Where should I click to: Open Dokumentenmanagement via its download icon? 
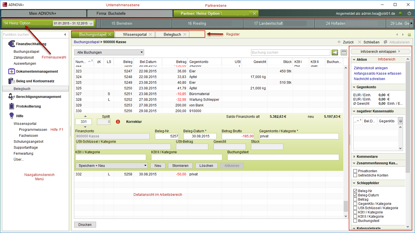click(x=11, y=71)
